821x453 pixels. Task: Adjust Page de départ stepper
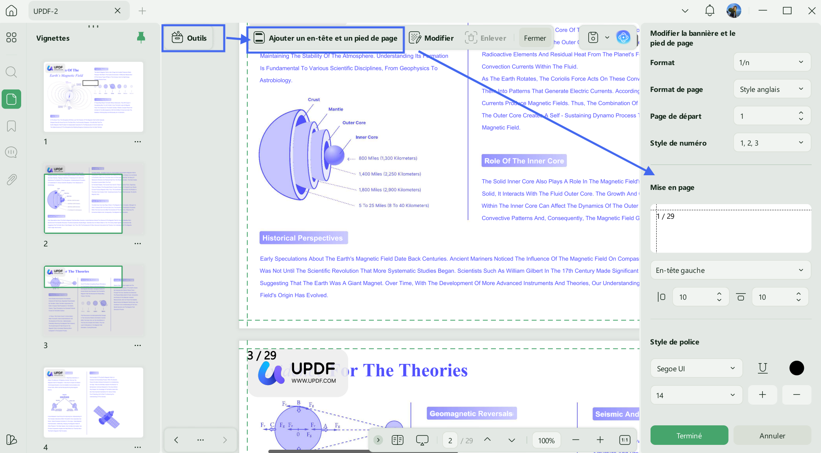(801, 116)
